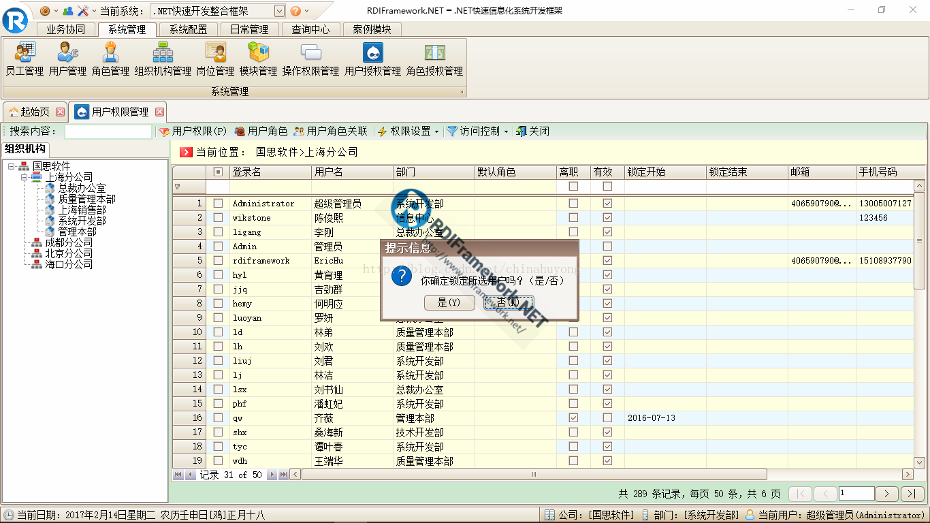Switch to 系统配置 ribbon tab

click(188, 29)
